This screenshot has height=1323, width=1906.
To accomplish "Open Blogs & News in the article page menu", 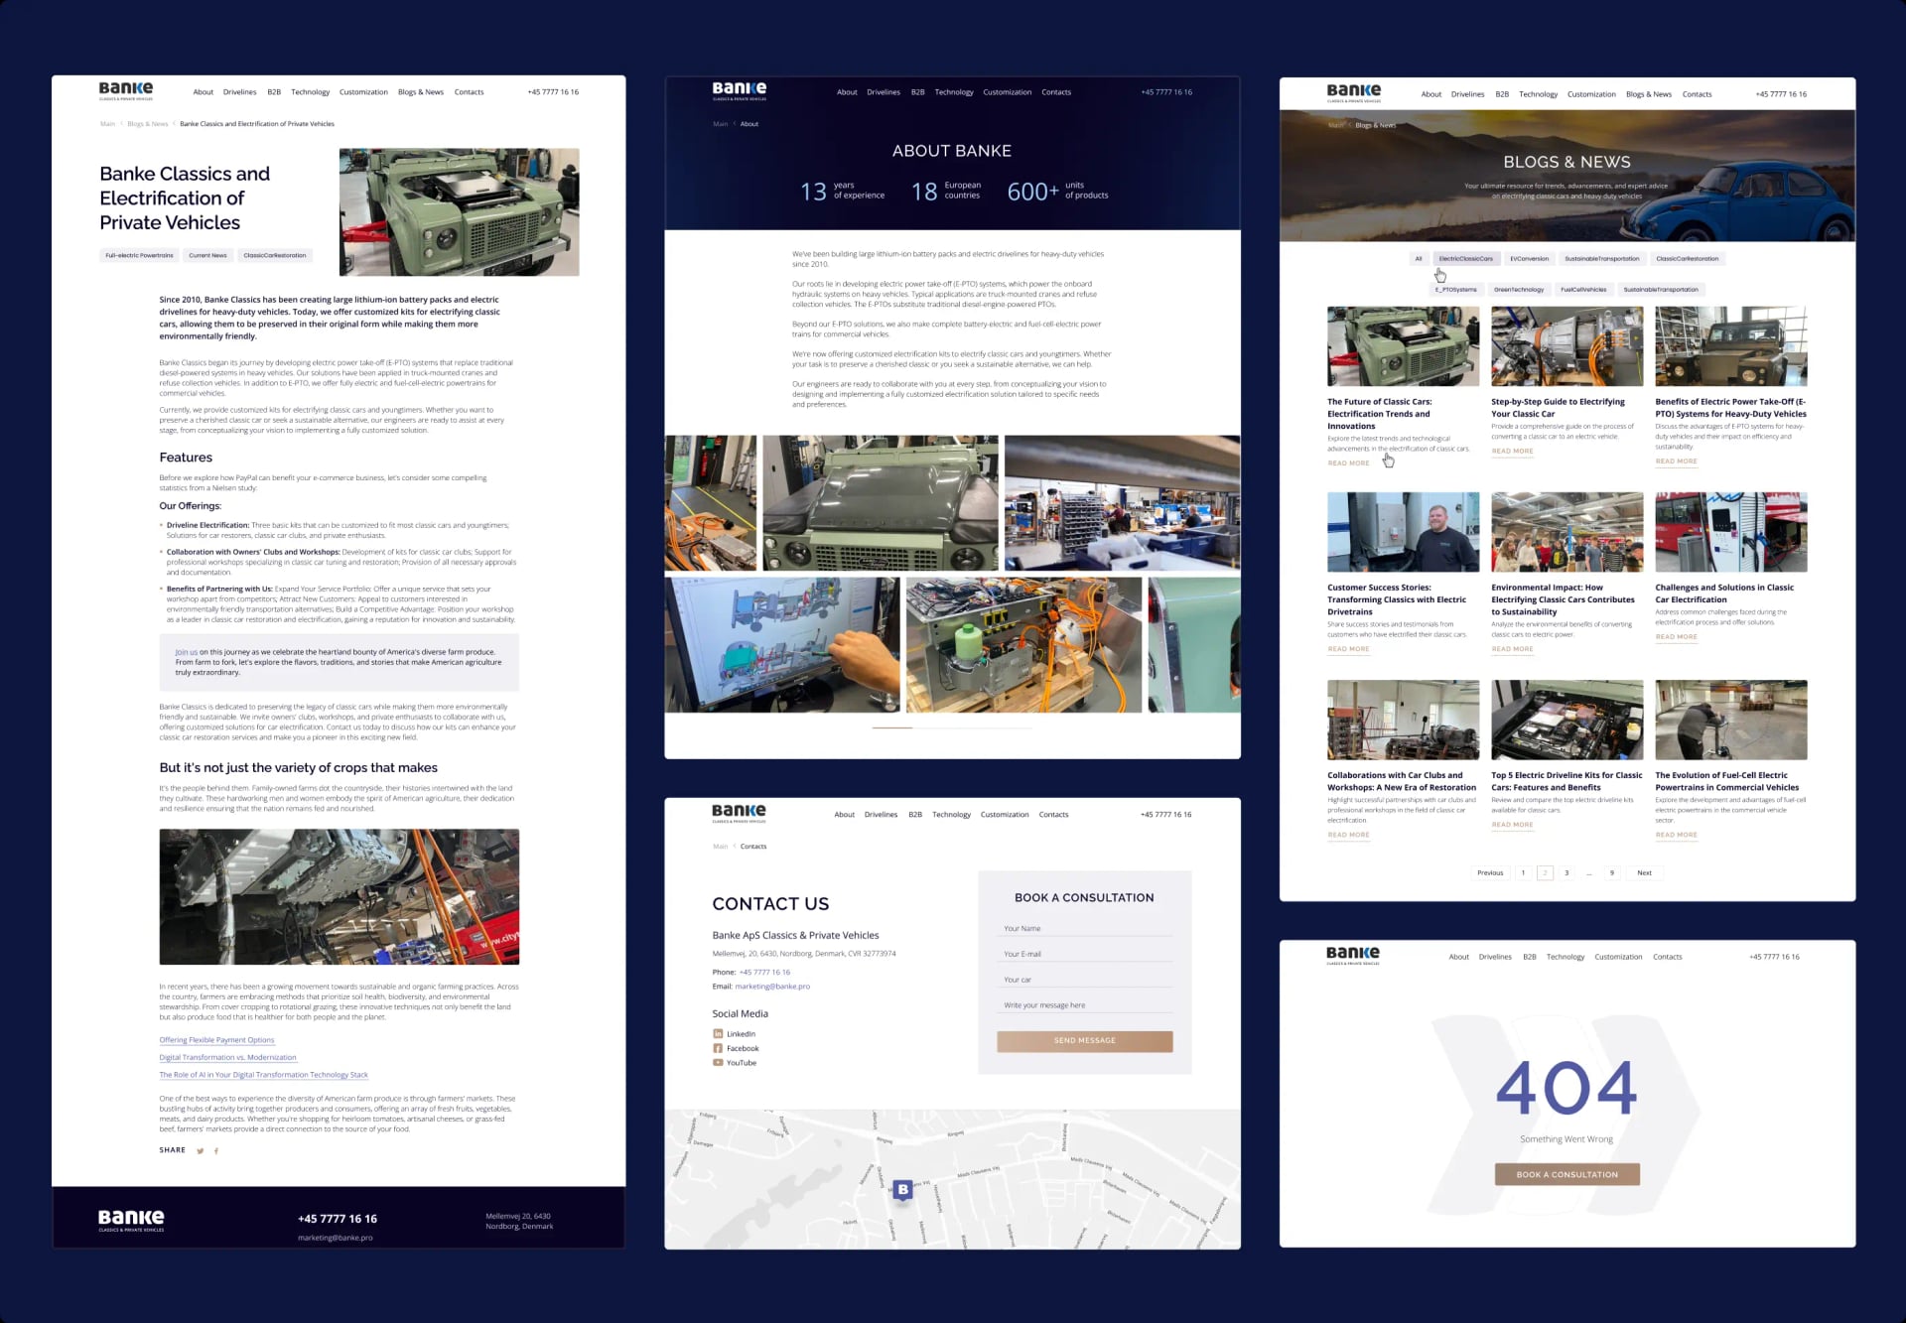I will point(420,92).
